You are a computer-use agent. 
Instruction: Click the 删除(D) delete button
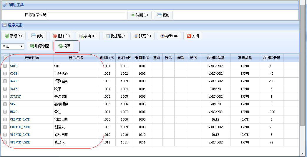click(61, 36)
